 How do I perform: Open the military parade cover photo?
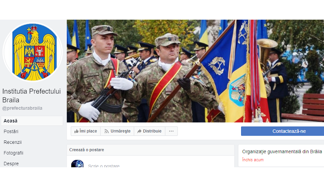pos(195,71)
